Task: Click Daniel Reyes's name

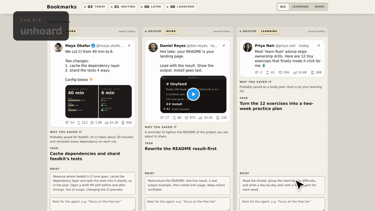Action: coord(172,45)
